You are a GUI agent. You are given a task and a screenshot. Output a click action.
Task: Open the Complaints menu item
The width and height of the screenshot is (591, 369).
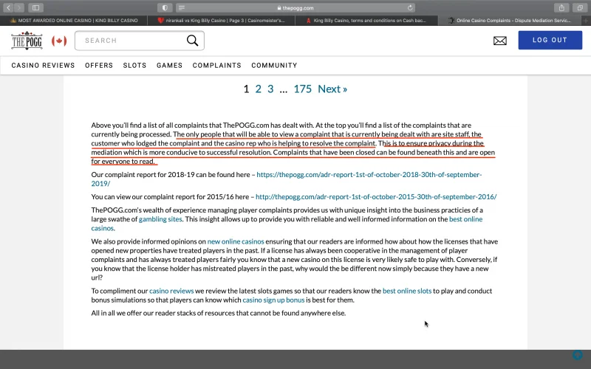pyautogui.click(x=216, y=66)
